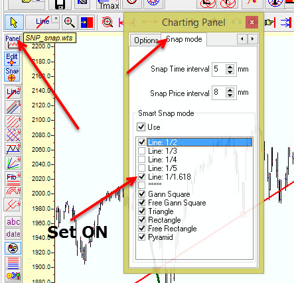294x283 pixels.
Task: Toggle the Edit mode sidebar button
Action: 12,59
